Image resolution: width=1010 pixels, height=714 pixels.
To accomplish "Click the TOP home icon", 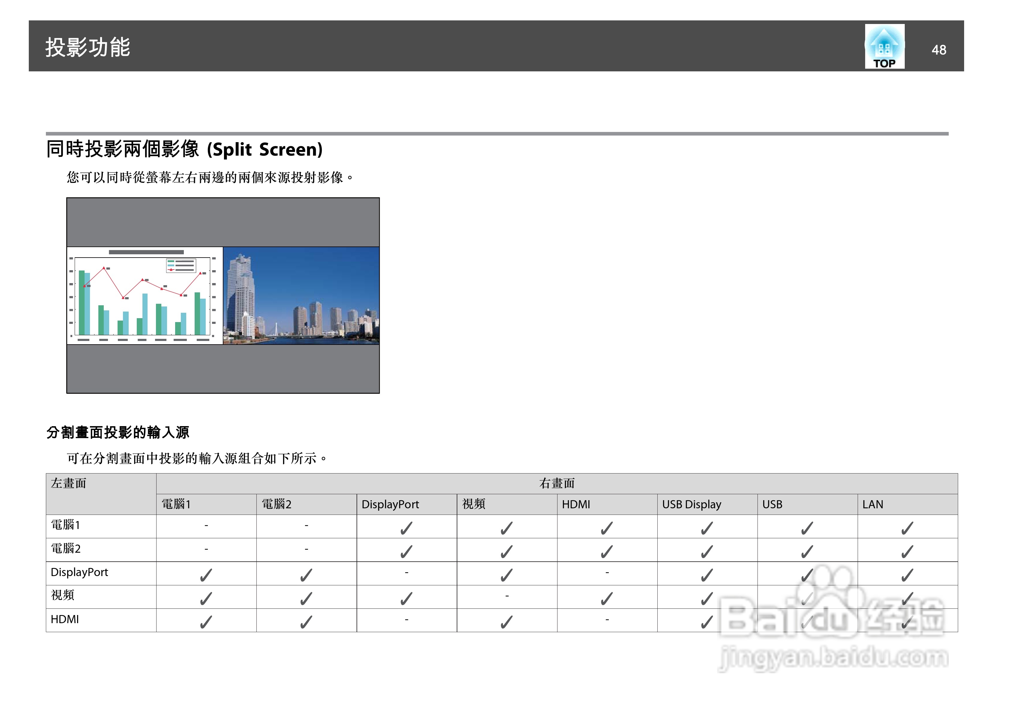I will [884, 47].
